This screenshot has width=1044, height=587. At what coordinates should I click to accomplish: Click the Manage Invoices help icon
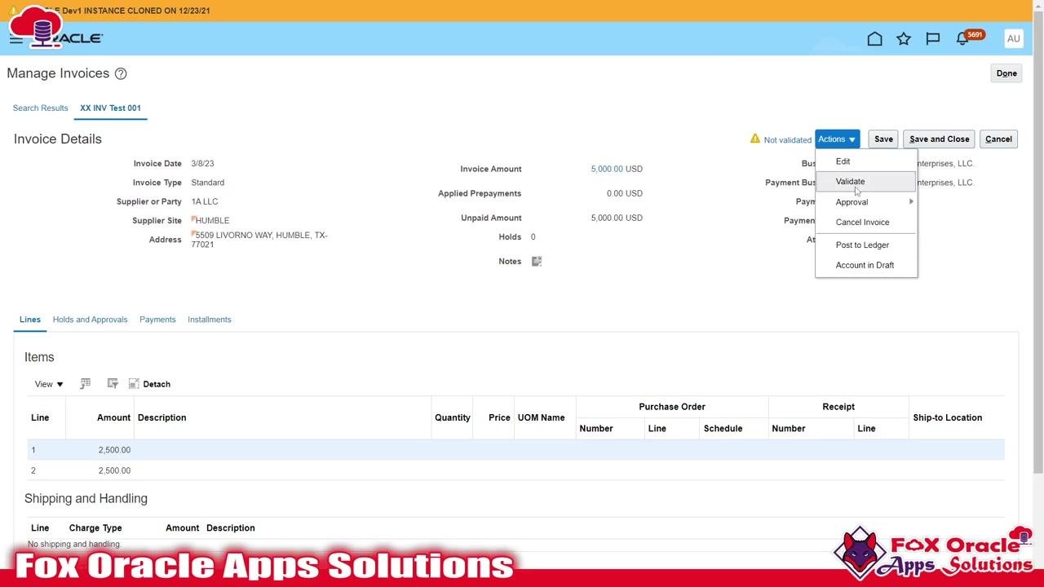tap(121, 73)
